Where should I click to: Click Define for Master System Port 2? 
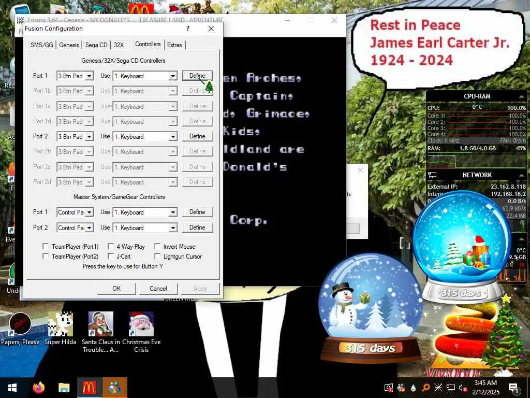click(x=197, y=228)
